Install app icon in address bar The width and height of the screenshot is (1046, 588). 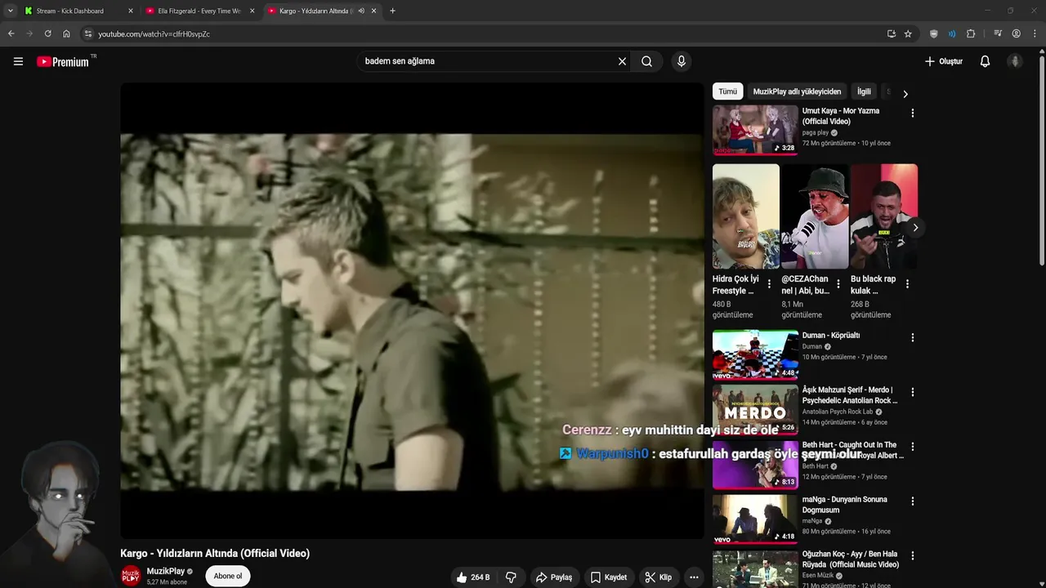(892, 33)
